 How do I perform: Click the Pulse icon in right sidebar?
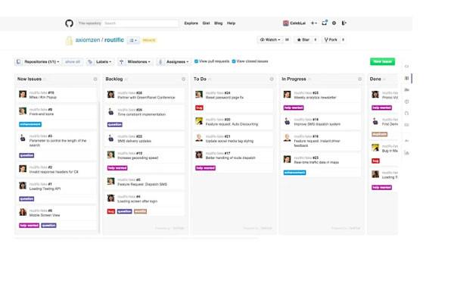click(x=407, y=141)
